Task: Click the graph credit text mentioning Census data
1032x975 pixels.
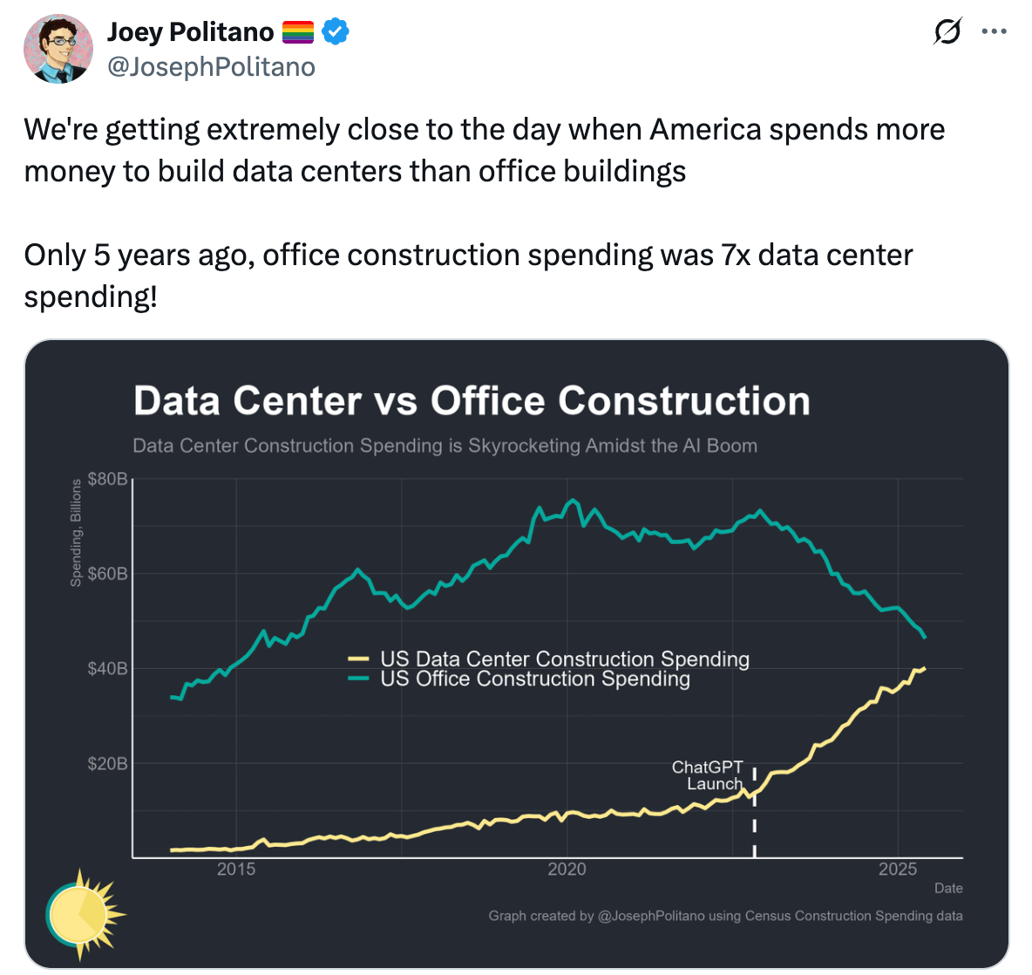Action: click(x=725, y=916)
